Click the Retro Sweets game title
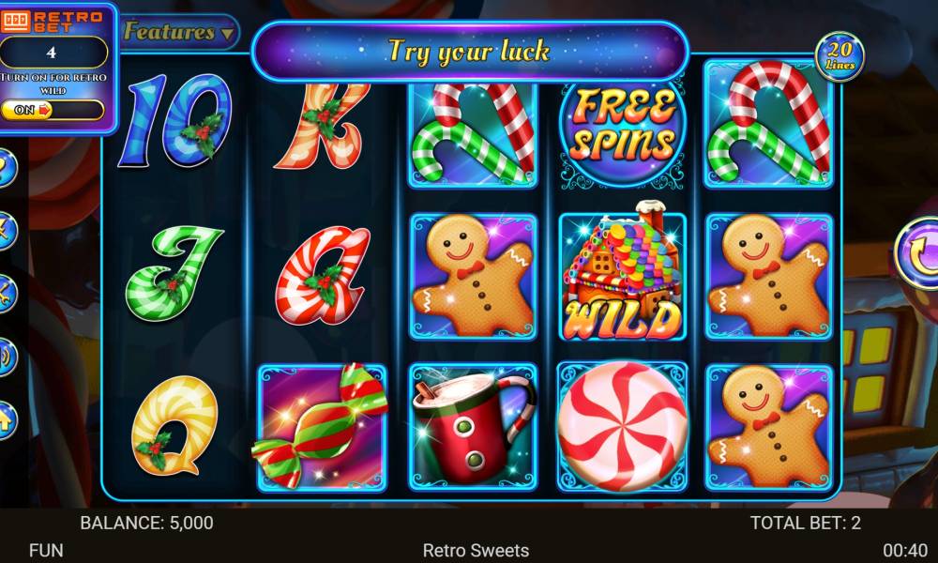Screen dimensions: 938x563 (476, 551)
